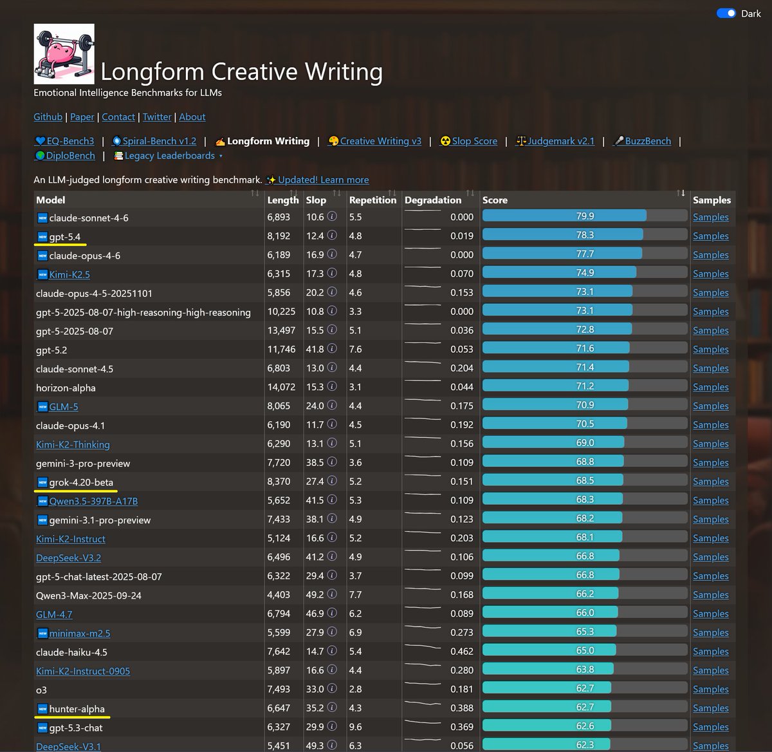Click degradation sparkline for hunter-alpha
The width and height of the screenshot is (772, 752).
pyautogui.click(x=423, y=704)
